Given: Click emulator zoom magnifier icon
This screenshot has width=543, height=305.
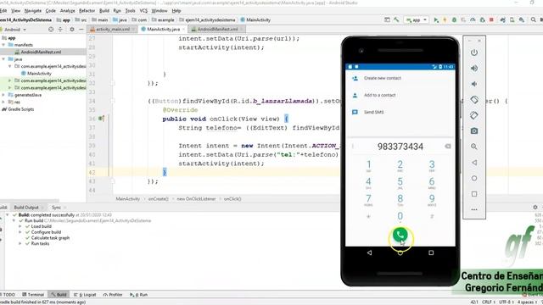Looking at the screenshot, I should pos(474,147).
